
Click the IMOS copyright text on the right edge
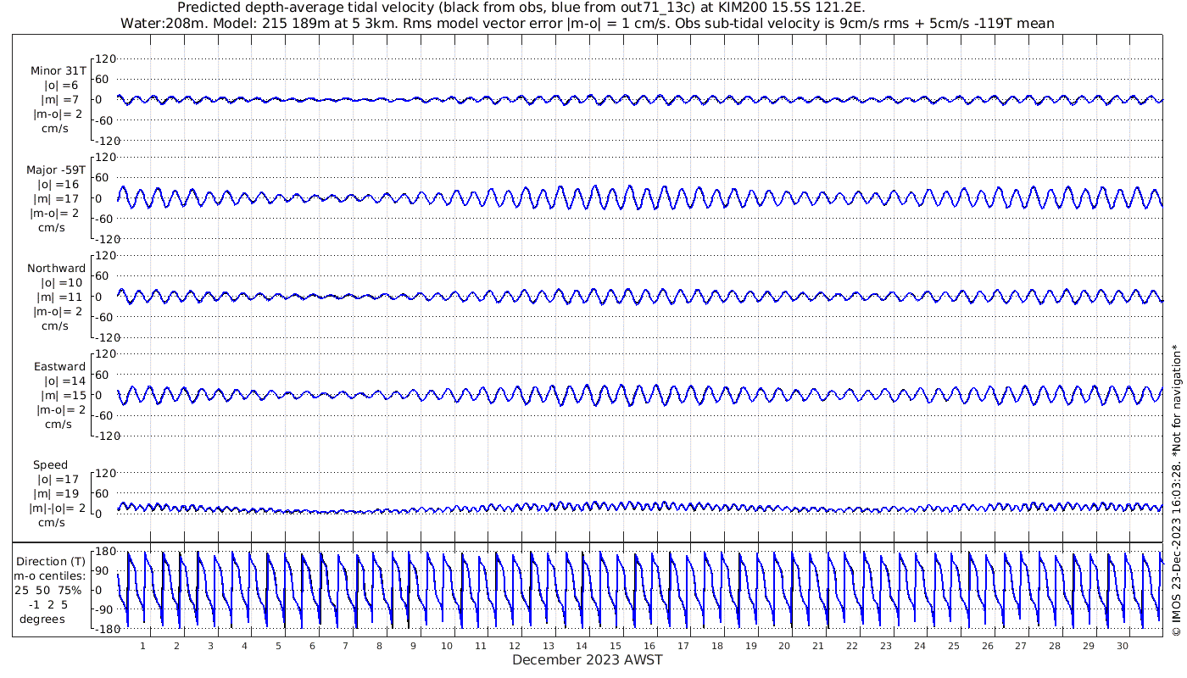click(x=1176, y=490)
